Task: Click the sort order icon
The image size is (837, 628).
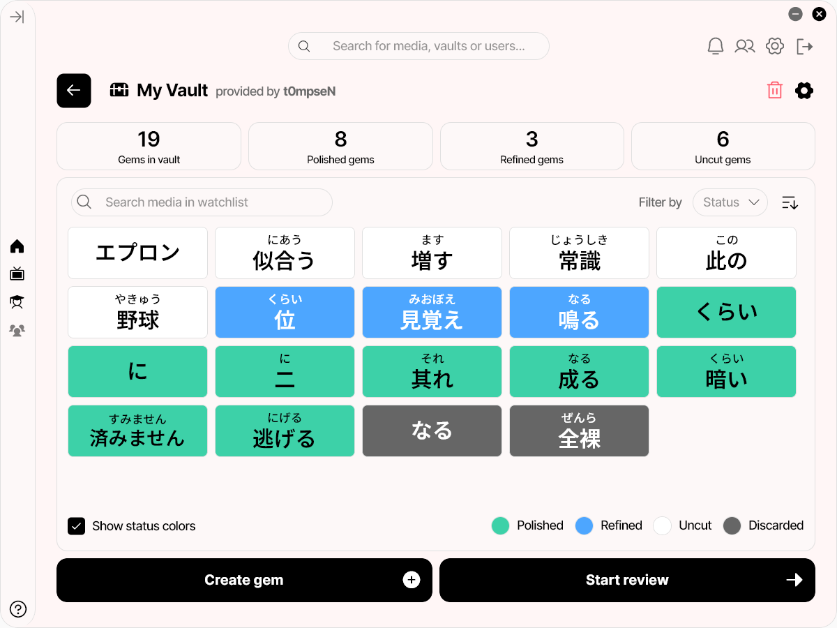Action: pyautogui.click(x=790, y=202)
